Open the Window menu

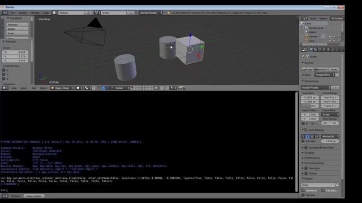point(35,12)
